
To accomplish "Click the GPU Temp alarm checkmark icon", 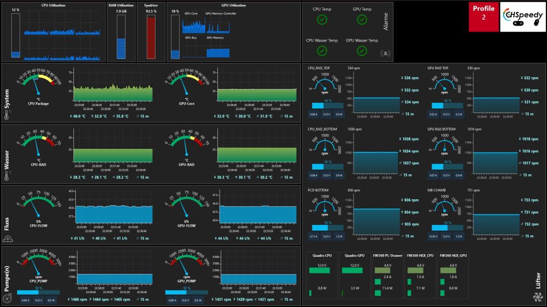I will [362, 20].
